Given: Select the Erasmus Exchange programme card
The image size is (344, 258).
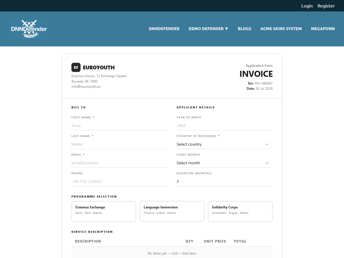Looking at the screenshot, I should coord(104,211).
